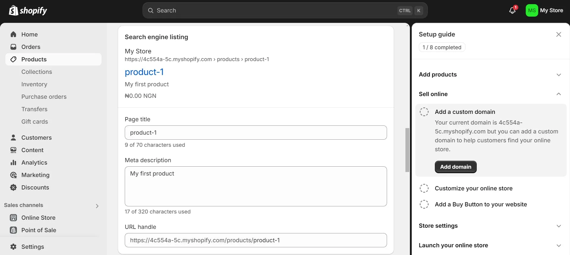Screen dimensions: 570x255
Task: Click Add a Buy Button step
Action: 481,204
